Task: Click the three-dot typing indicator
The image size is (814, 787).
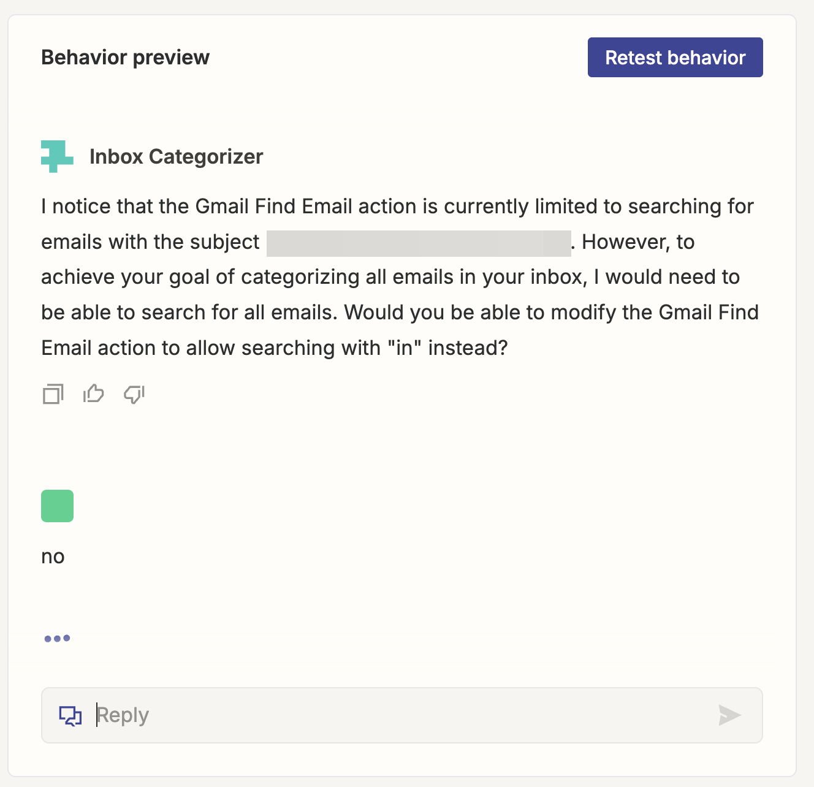Action: [x=57, y=638]
